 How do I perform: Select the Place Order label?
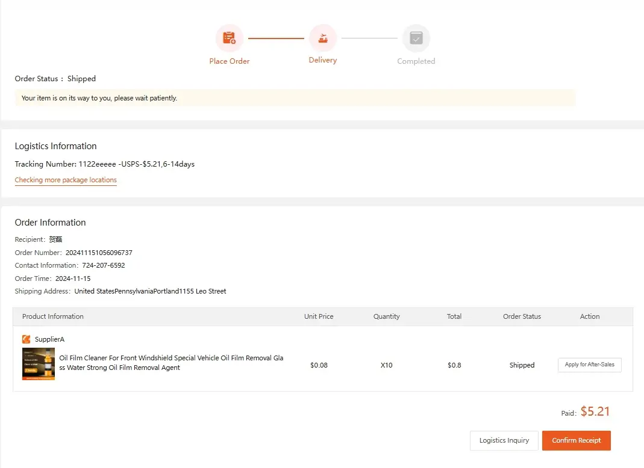(x=229, y=61)
